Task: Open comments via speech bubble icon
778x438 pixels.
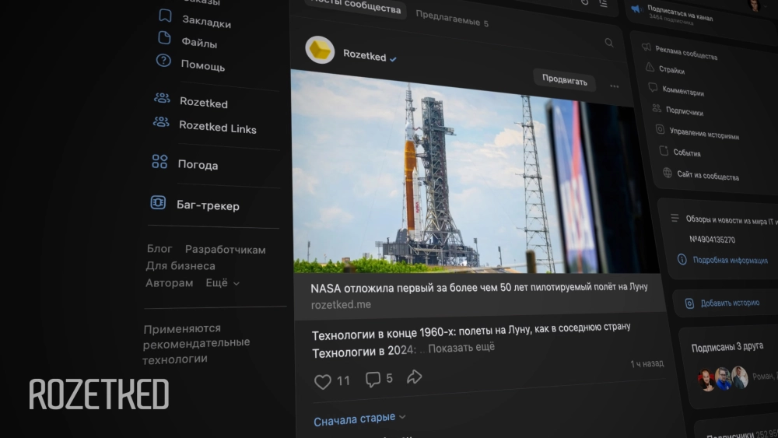Action: tap(373, 380)
